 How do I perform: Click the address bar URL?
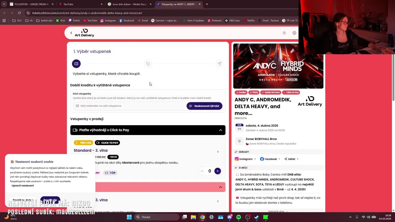(x=87, y=13)
